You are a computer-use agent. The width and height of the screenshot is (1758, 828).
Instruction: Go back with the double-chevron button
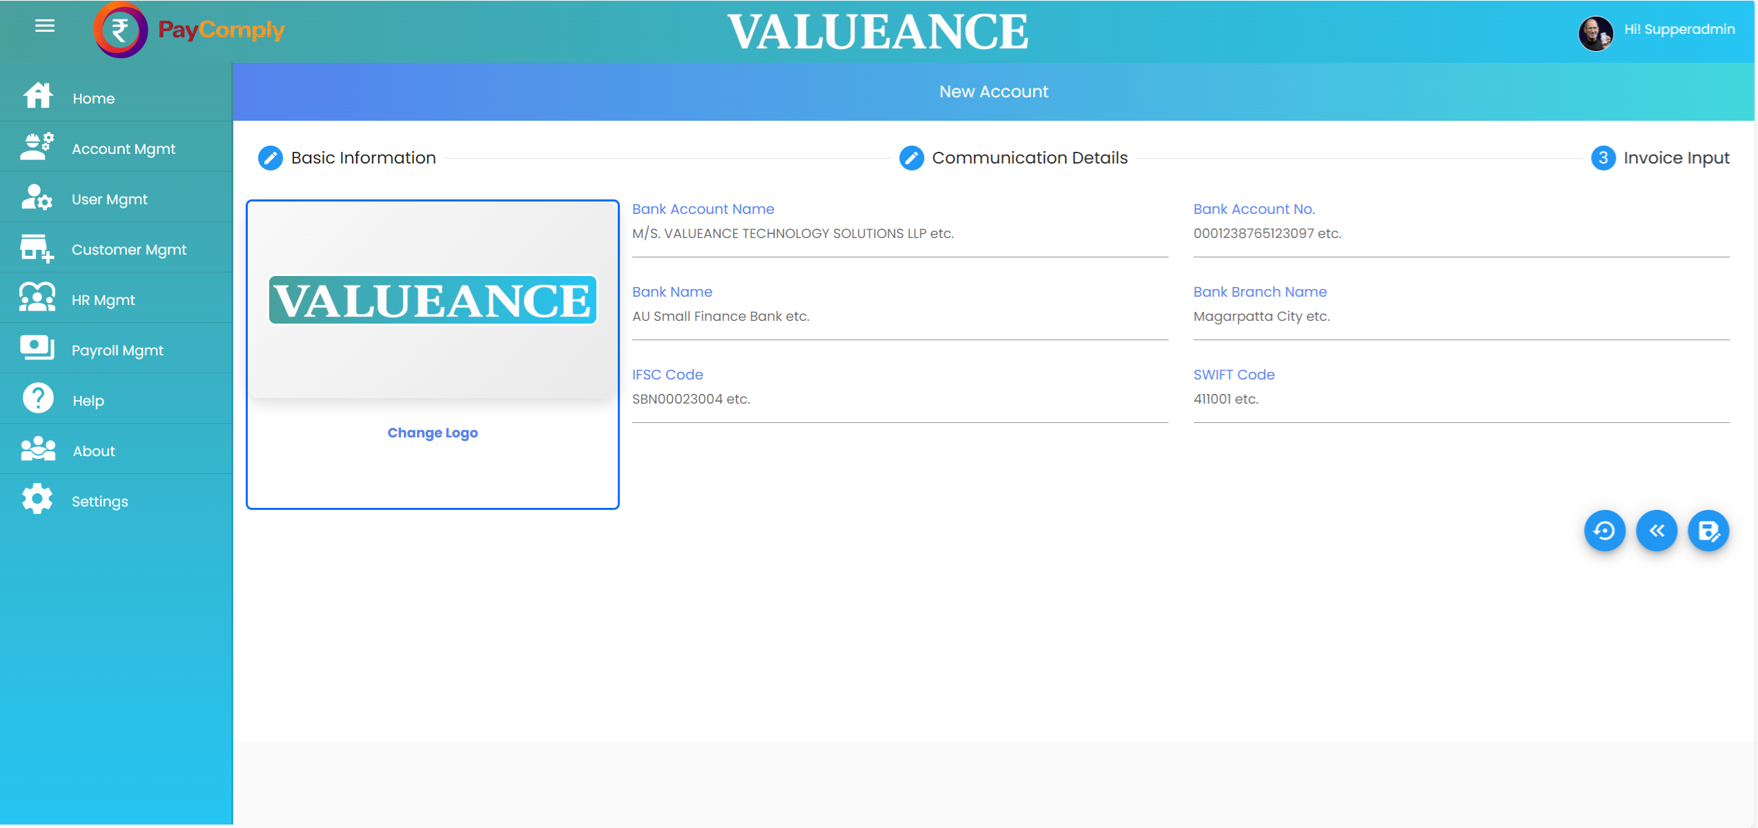[1656, 531]
